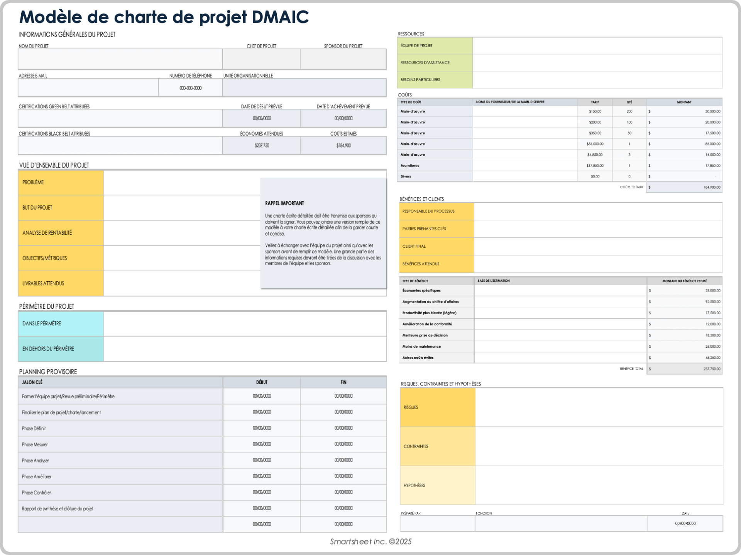The height and width of the screenshot is (555, 741).
Task: Click the Certifications Black Belt attribuées field
Action: (x=120, y=145)
